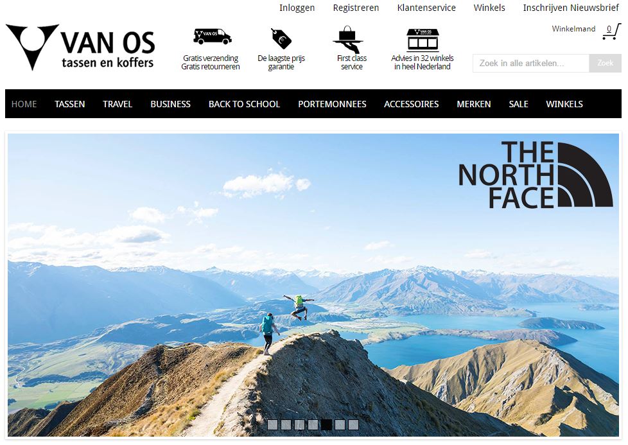Open the shopping cart icon
This screenshot has width=628, height=445.
coord(611,31)
